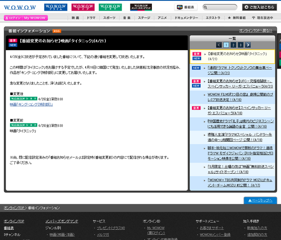281x240 pixels.
Task: Follow the オンラインTOP breadcrumb link
Action: (14, 208)
